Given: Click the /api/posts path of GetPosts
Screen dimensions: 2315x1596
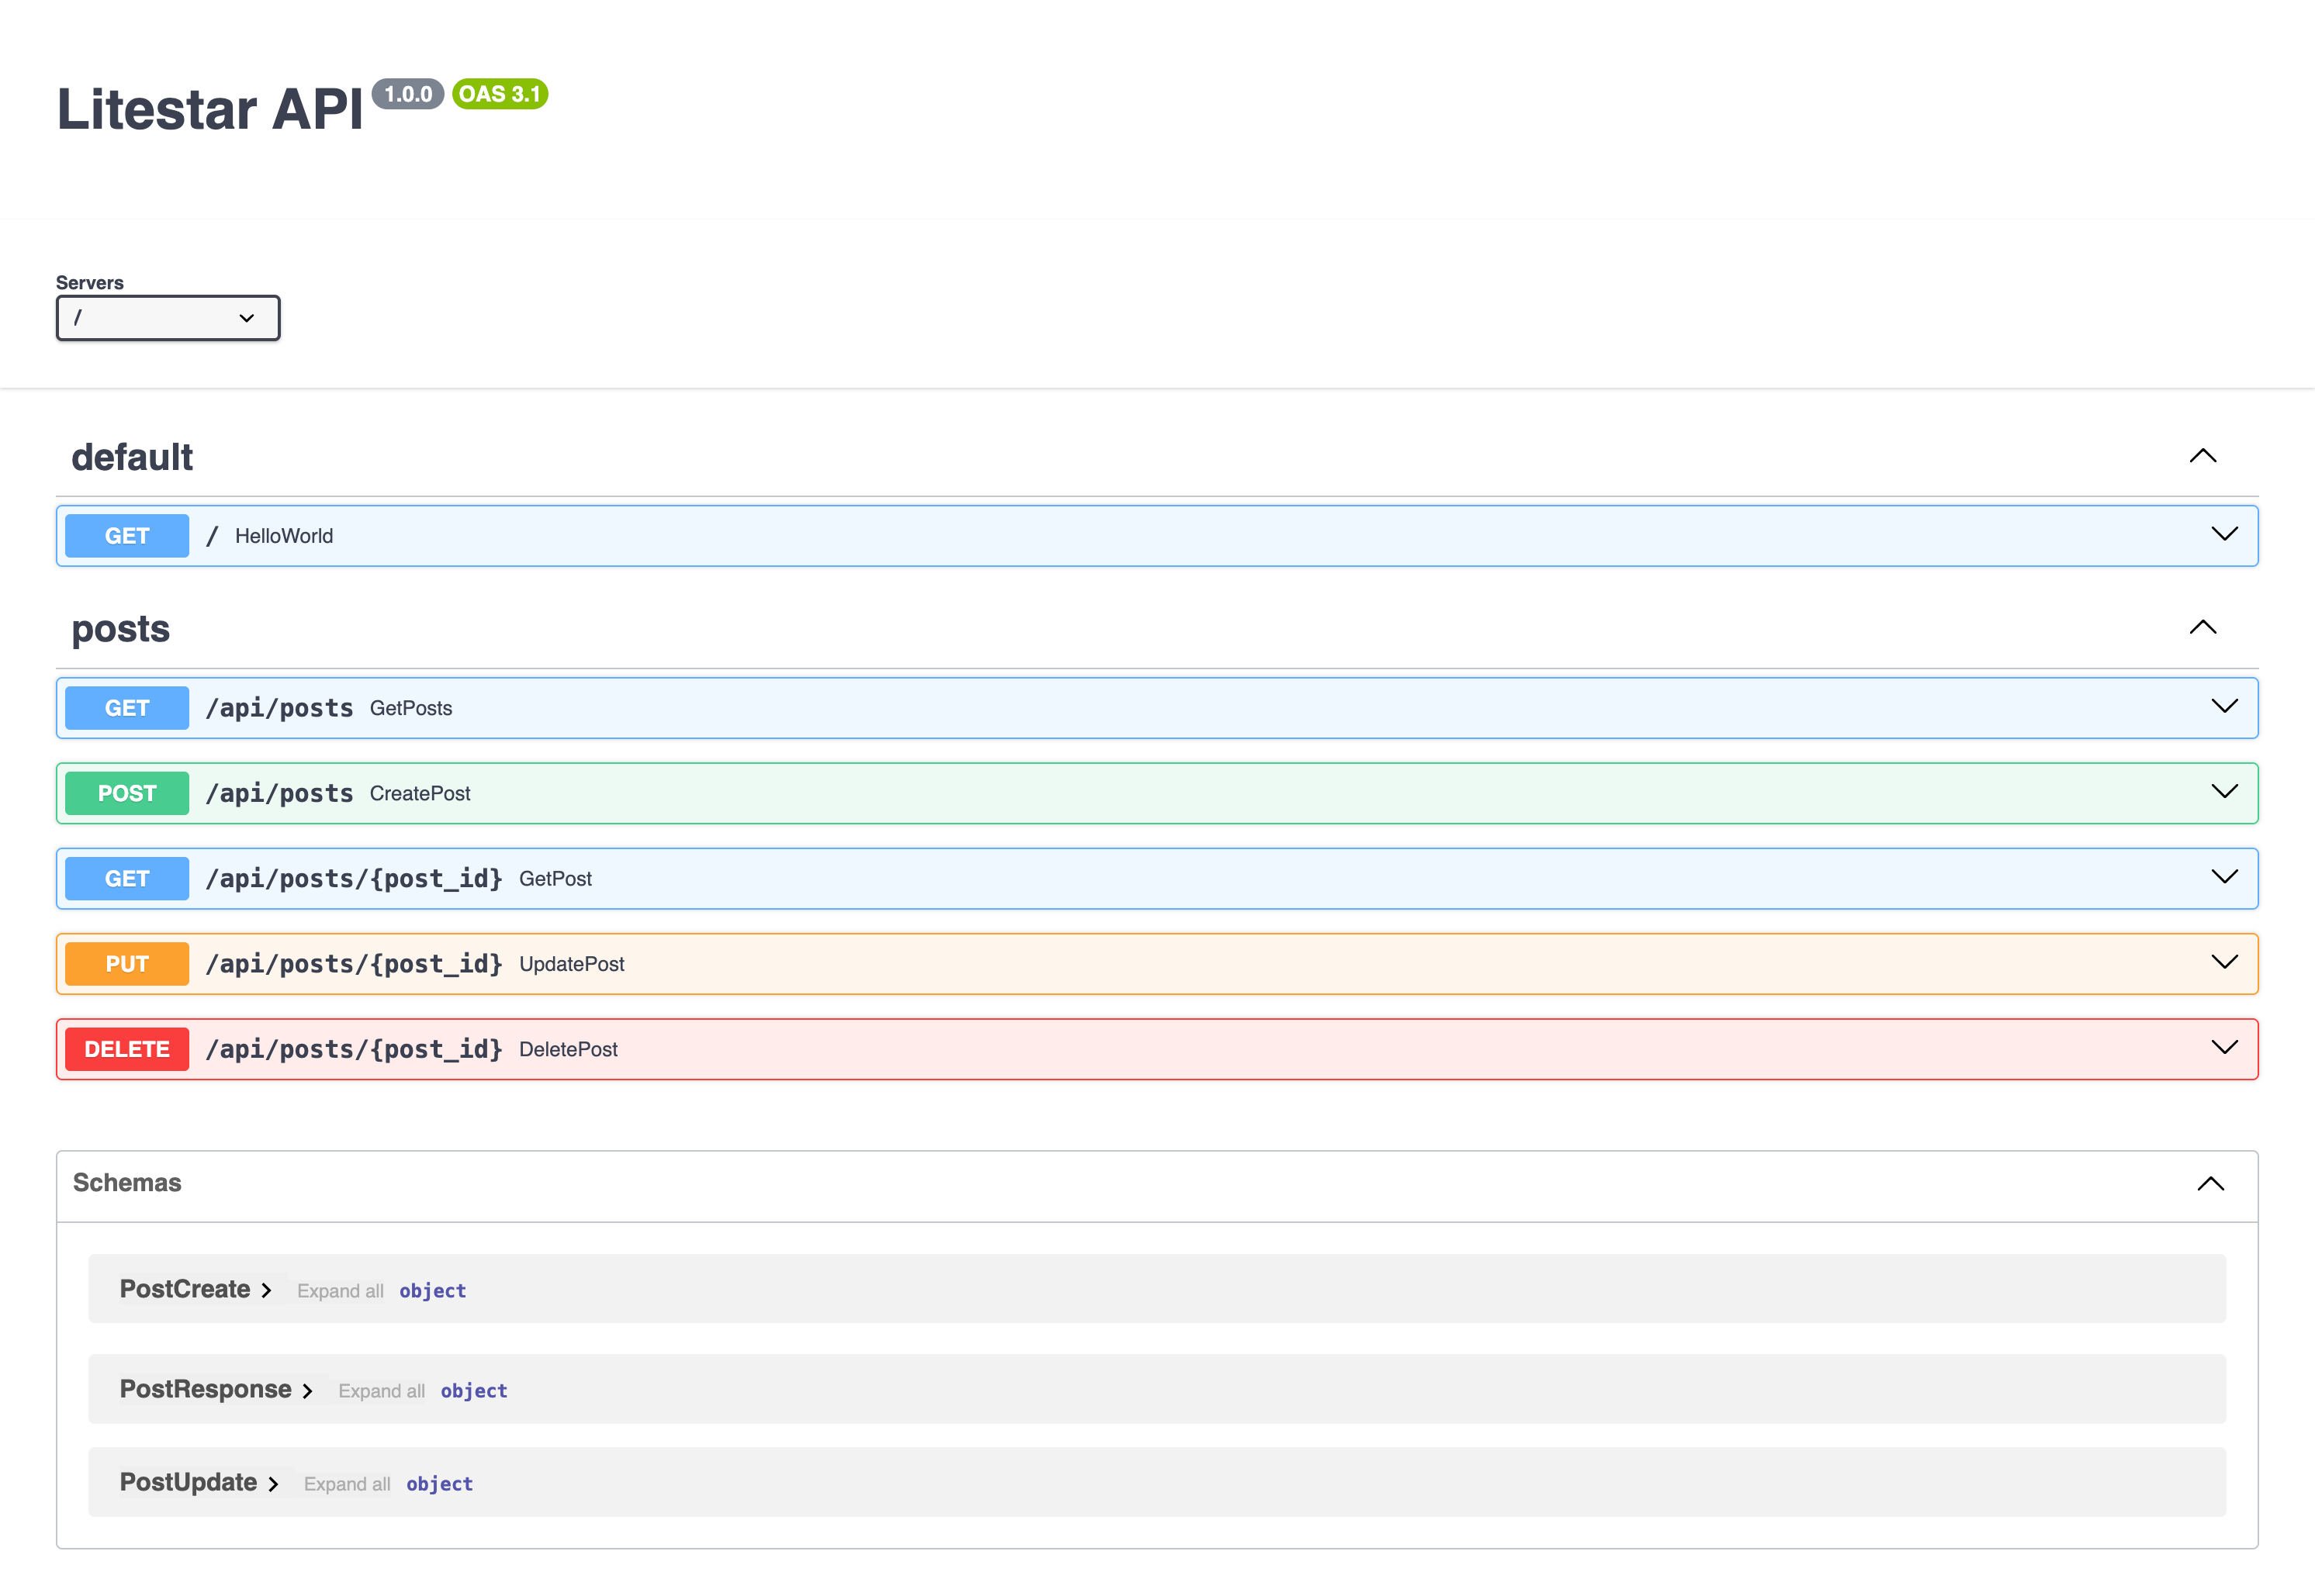Looking at the screenshot, I should 279,708.
